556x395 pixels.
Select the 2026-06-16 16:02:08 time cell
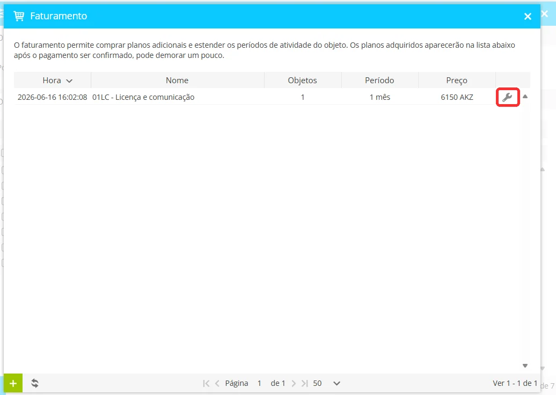[x=53, y=97]
